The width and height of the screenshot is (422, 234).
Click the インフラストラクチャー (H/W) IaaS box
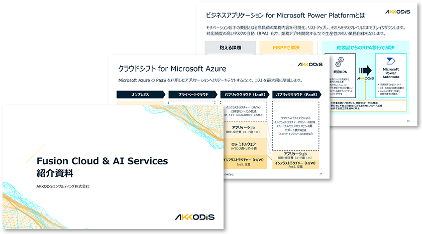click(245, 162)
